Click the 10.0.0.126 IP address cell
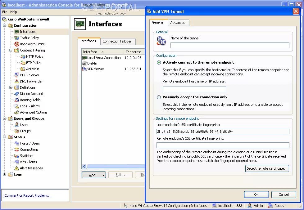The image size is (304, 210). (133, 58)
